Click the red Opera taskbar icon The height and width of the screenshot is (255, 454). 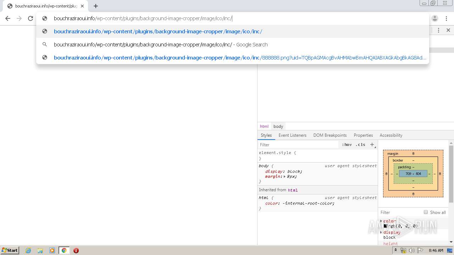tap(76, 250)
